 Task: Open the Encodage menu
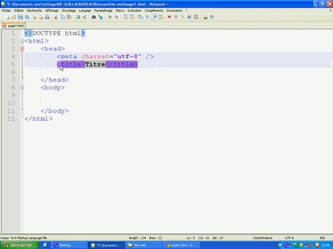tap(69, 10)
